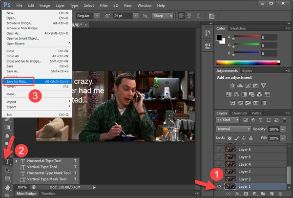
Task: Add a Posterize adjustment
Action: [240, 103]
